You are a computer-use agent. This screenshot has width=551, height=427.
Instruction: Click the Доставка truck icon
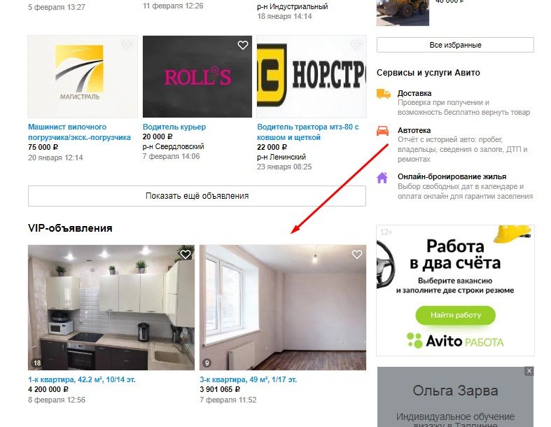tap(384, 94)
